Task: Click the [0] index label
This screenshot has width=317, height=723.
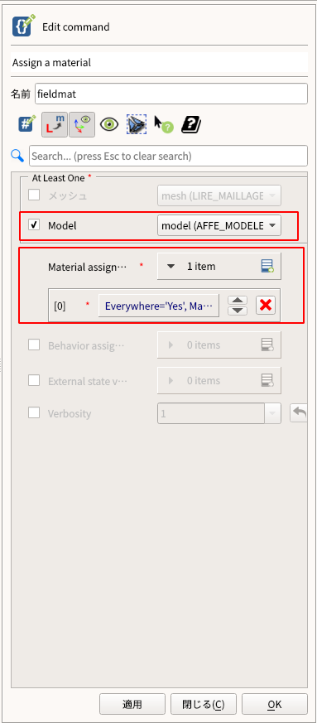Action: tap(60, 306)
